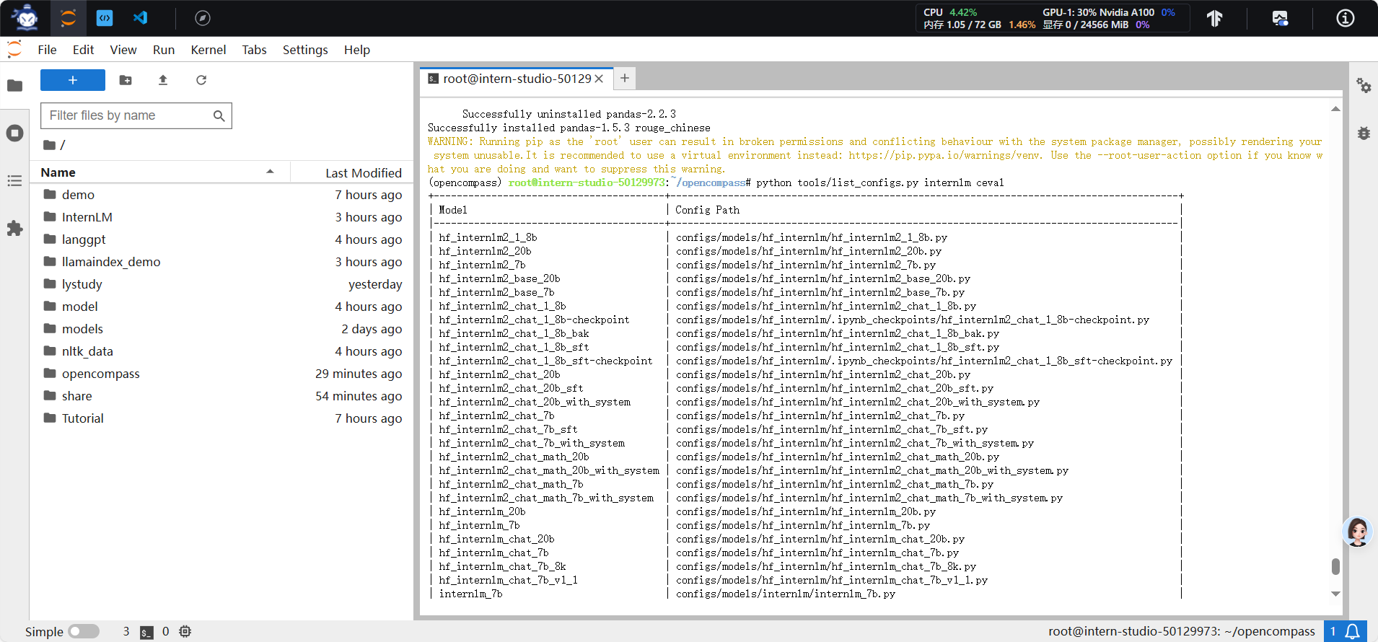Open the screen image icon in top bar
Screen dimensions: 1378x642
coord(1280,18)
